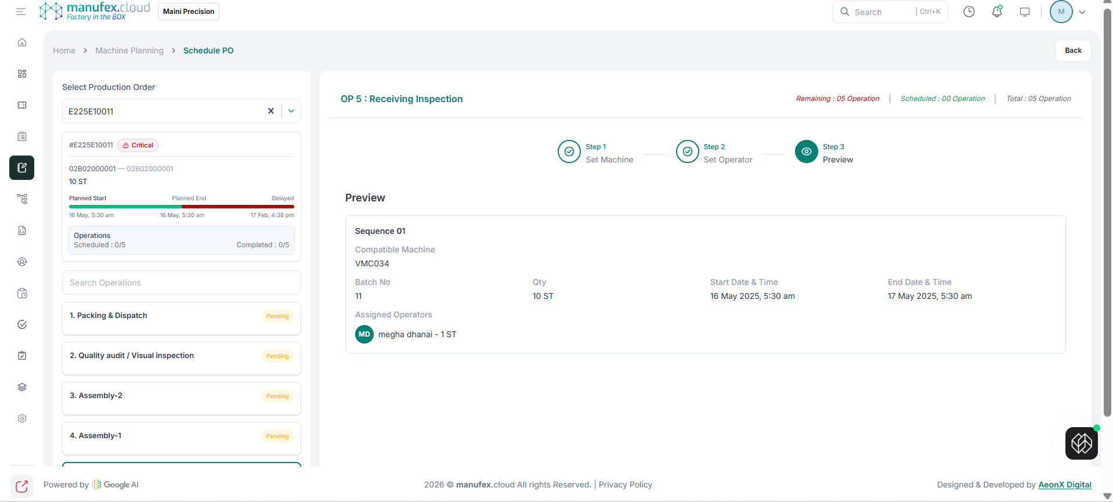Click the clock history icon
The height and width of the screenshot is (502, 1113).
click(x=969, y=12)
